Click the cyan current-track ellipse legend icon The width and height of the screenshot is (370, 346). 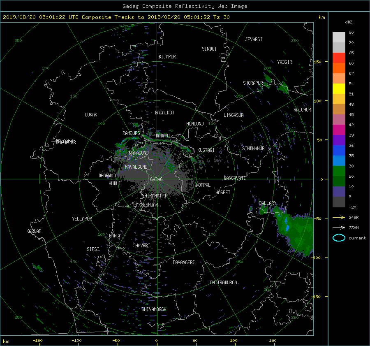pyautogui.click(x=339, y=238)
